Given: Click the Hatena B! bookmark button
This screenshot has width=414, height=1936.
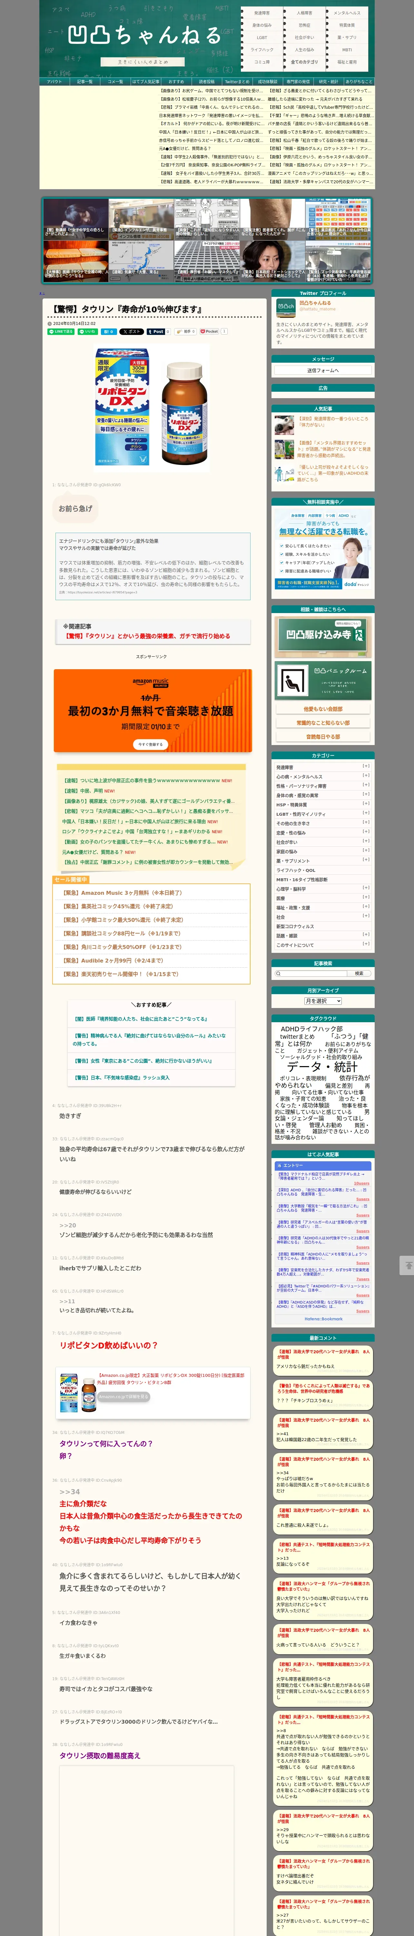Looking at the screenshot, I should tap(108, 331).
